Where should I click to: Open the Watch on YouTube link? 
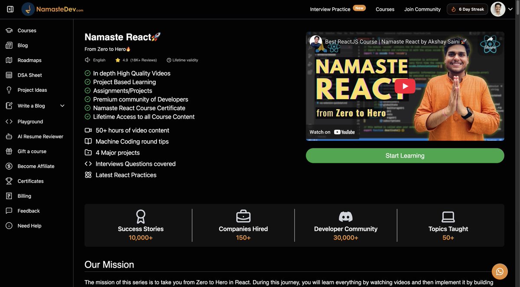(332, 132)
